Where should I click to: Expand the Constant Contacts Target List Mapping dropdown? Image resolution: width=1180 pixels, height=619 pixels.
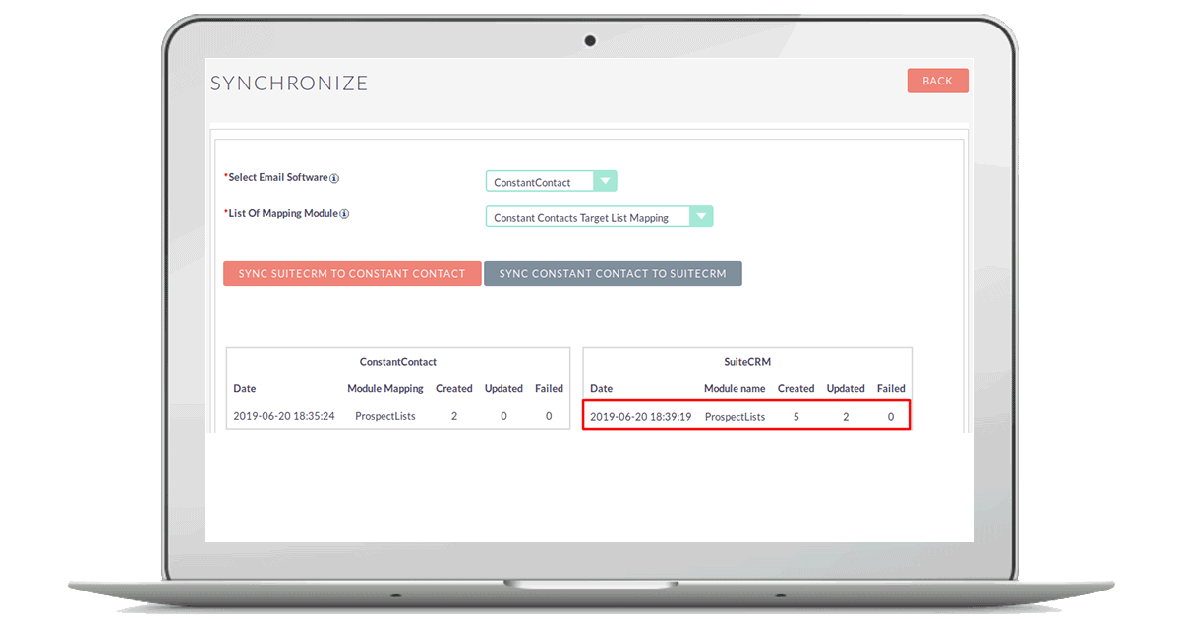click(599, 217)
